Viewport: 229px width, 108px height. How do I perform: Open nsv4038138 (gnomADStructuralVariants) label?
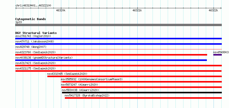point(44,58)
